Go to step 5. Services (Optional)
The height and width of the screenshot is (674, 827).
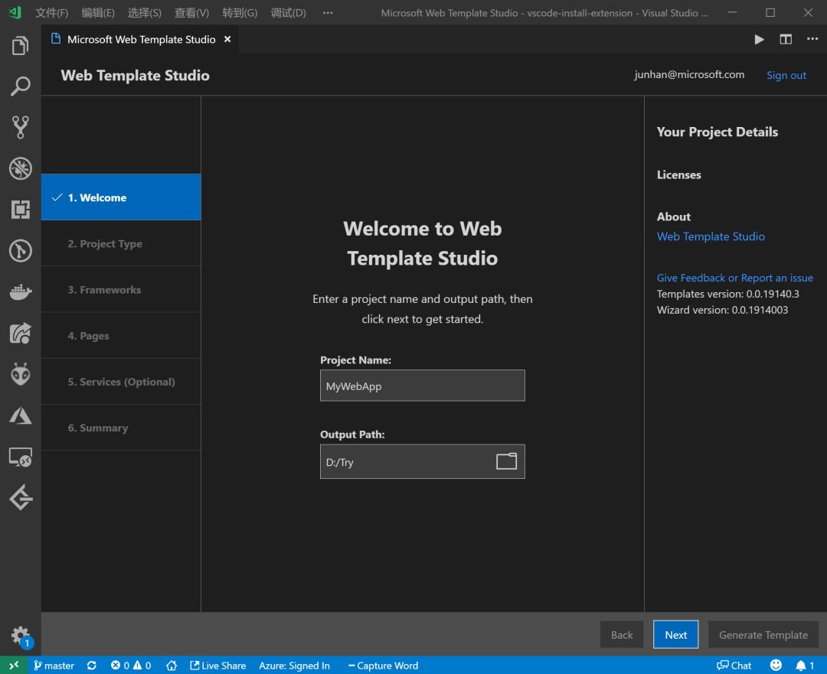click(x=121, y=382)
